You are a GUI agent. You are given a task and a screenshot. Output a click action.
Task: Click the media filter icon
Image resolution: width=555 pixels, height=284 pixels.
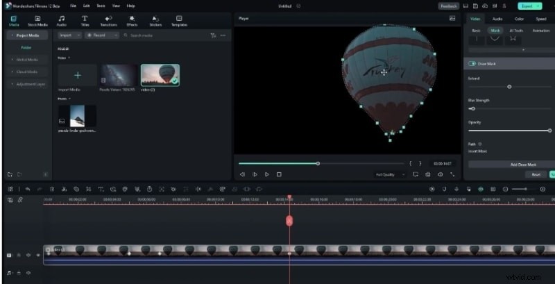213,35
